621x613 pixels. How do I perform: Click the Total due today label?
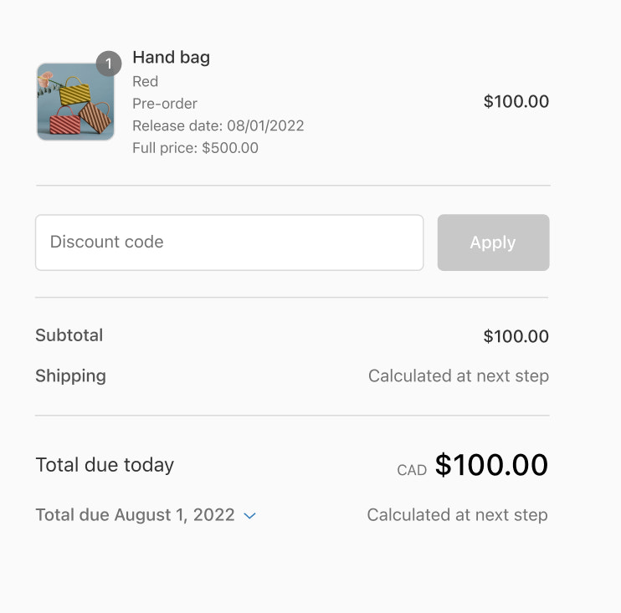coord(105,465)
